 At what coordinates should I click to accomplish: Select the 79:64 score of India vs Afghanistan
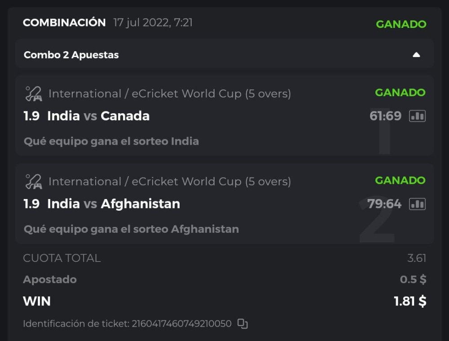click(384, 204)
